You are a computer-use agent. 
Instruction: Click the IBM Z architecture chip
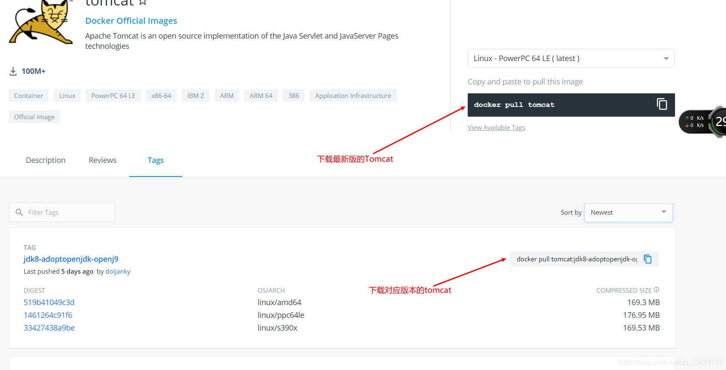pyautogui.click(x=195, y=95)
